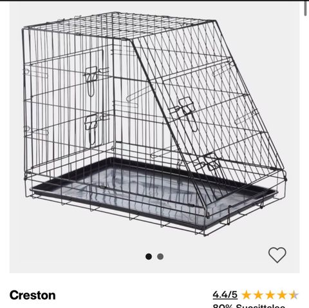
Task: Tap the 80% Suosittelee recommendation text
Action: [x=249, y=306]
